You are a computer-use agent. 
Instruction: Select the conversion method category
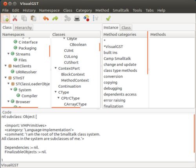point(113,76)
